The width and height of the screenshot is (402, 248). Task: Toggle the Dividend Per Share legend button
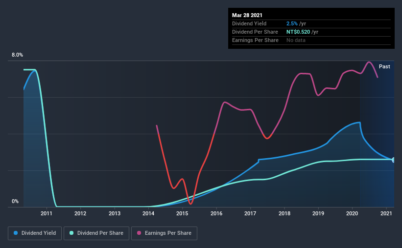tap(96, 233)
